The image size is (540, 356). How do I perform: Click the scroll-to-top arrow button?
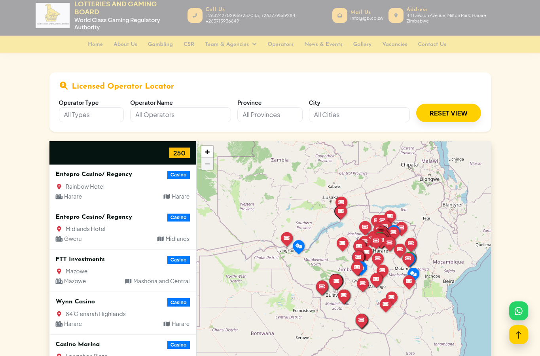click(x=518, y=335)
